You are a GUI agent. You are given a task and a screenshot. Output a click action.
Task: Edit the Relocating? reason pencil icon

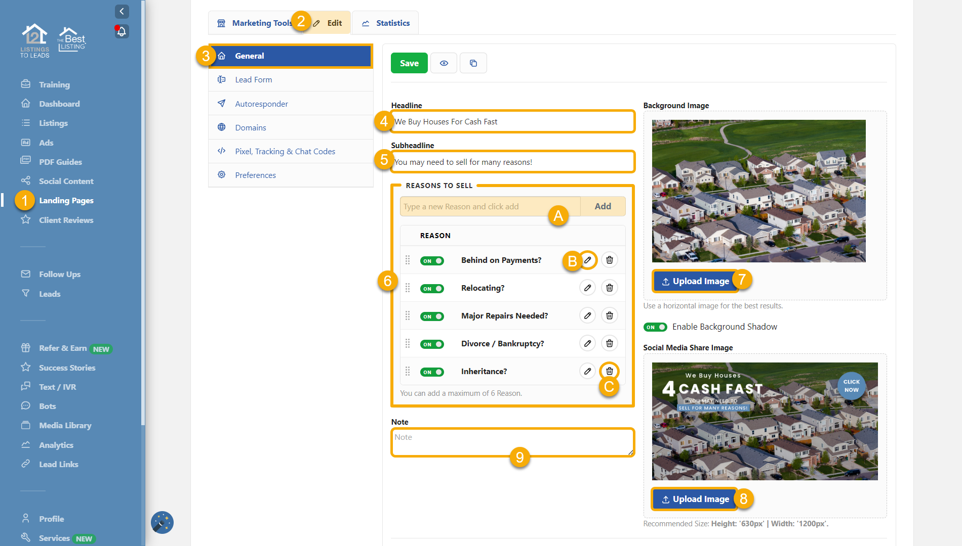coord(587,288)
